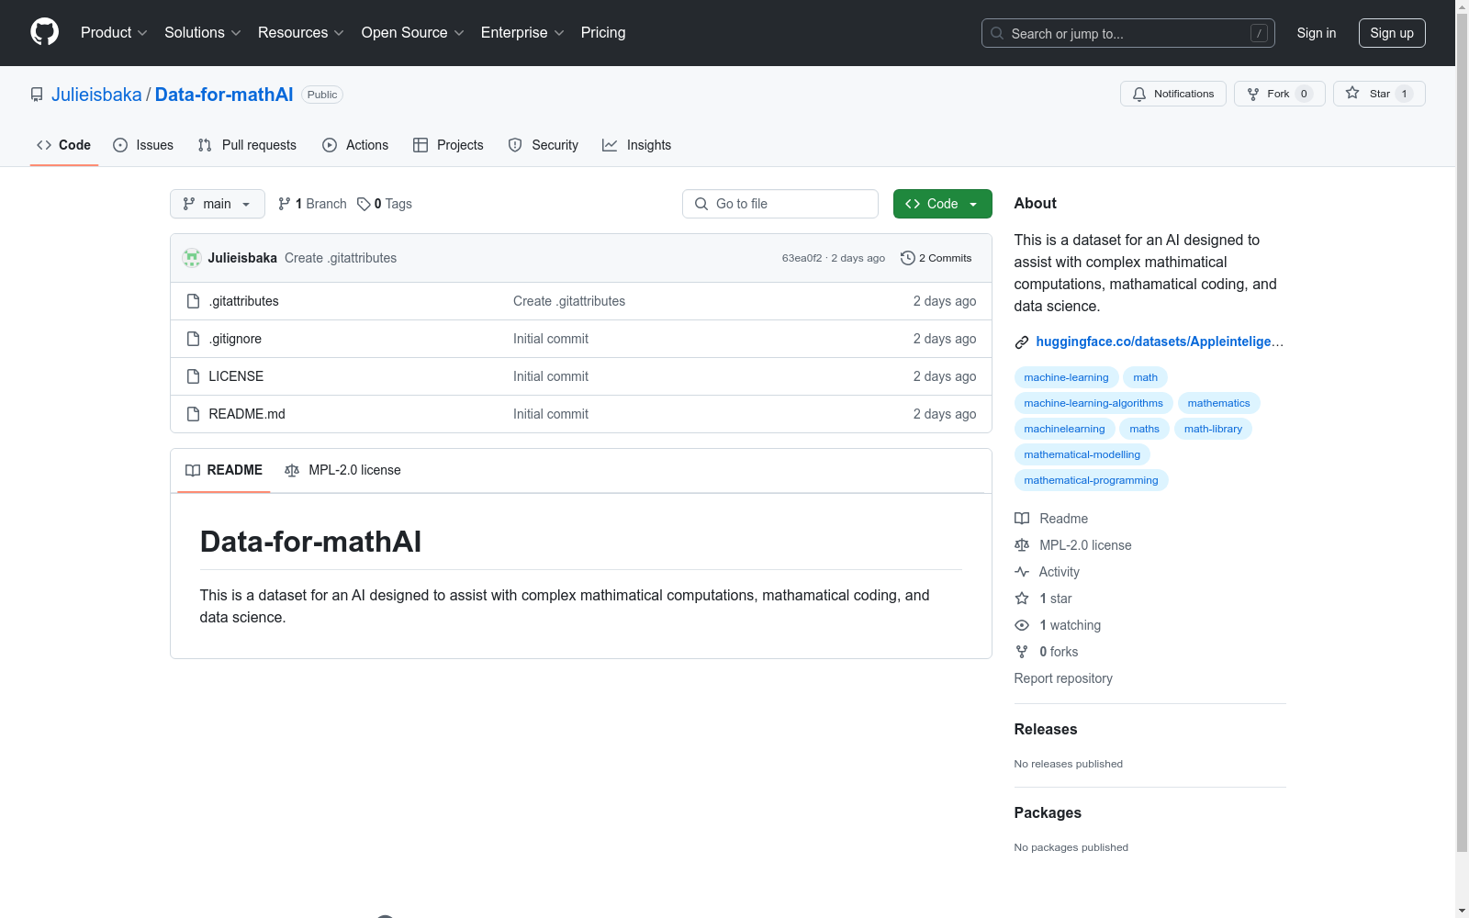Click the machine-learning topic tag
1469x918 pixels.
pyautogui.click(x=1066, y=377)
